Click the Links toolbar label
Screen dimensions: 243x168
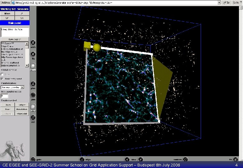tap(236, 2)
